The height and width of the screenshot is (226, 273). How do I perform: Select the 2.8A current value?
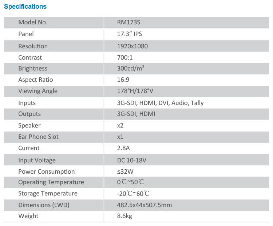tap(123, 148)
